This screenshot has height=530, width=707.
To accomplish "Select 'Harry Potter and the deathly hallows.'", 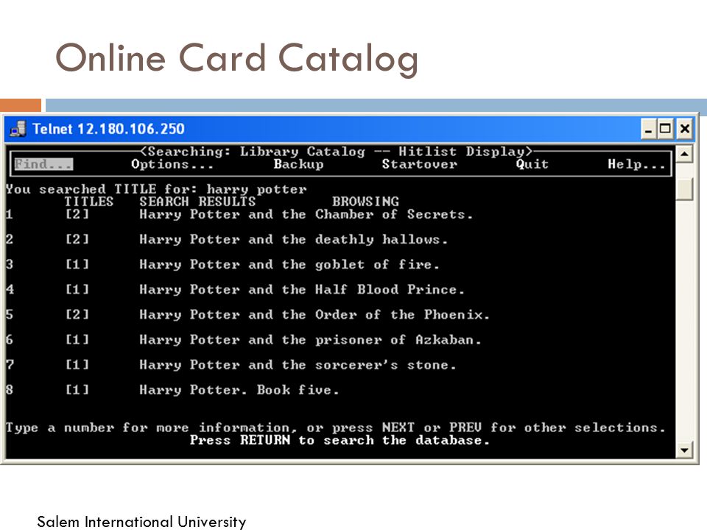I will coord(293,240).
